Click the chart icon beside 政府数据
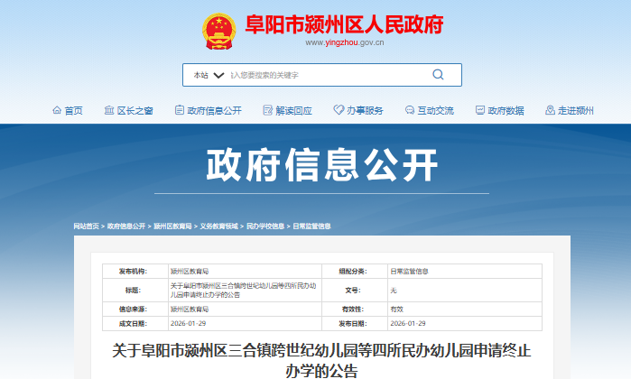The width and height of the screenshot is (631, 379). coord(480,110)
